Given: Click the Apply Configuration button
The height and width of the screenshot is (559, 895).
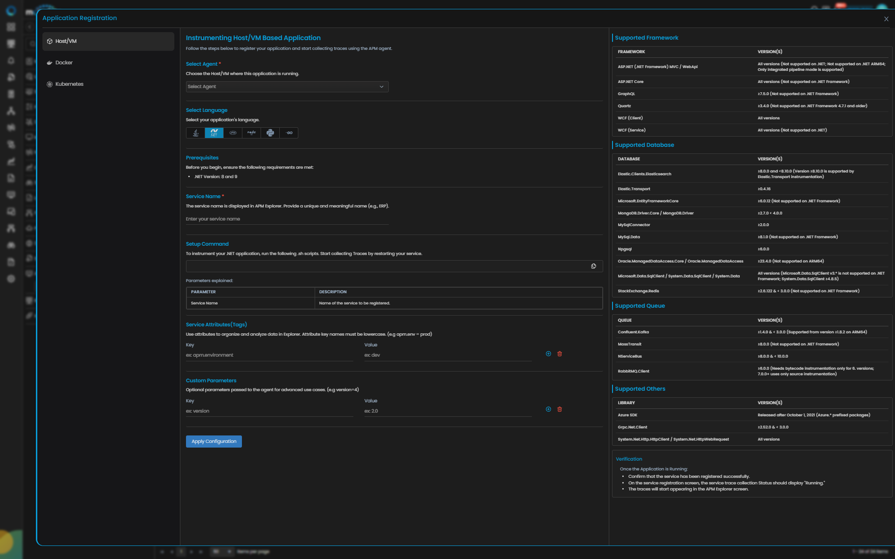Looking at the screenshot, I should tap(213, 442).
